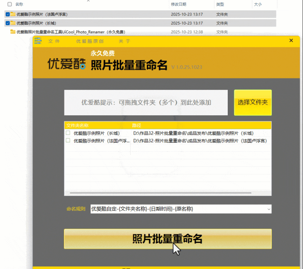Close the photo renamer window
Image resolution: width=303 pixels, height=269 pixels.
tap(291, 41)
